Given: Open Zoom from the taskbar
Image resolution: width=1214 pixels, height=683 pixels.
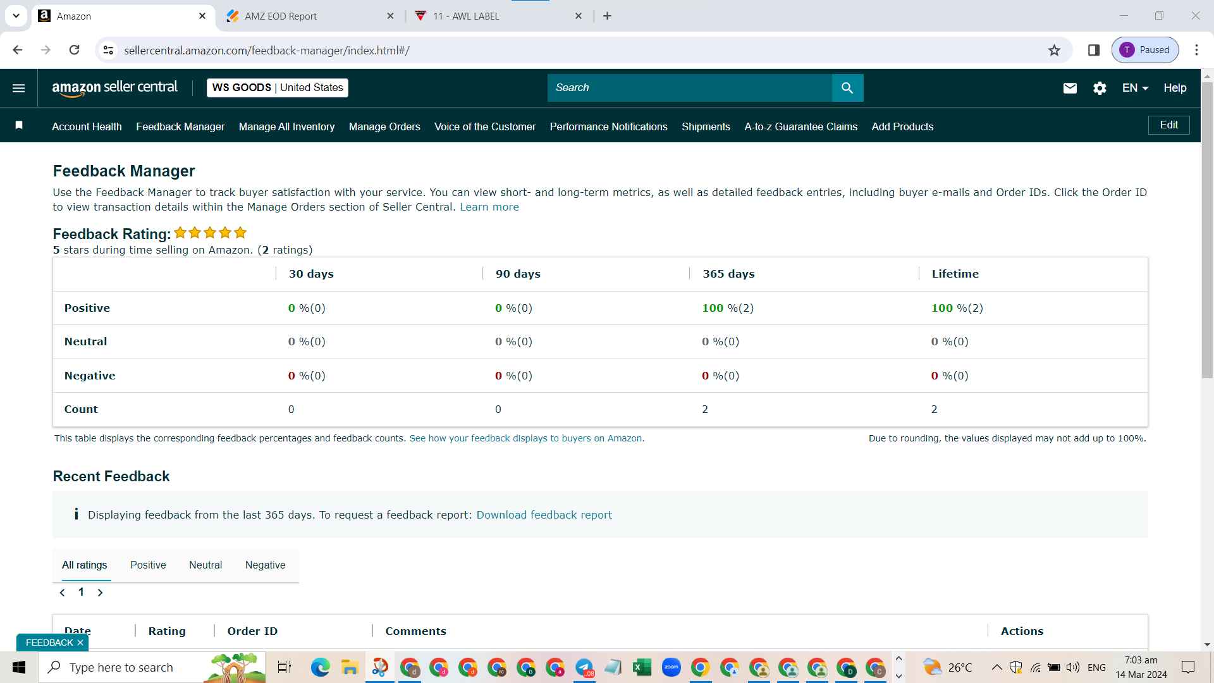Looking at the screenshot, I should pyautogui.click(x=671, y=667).
